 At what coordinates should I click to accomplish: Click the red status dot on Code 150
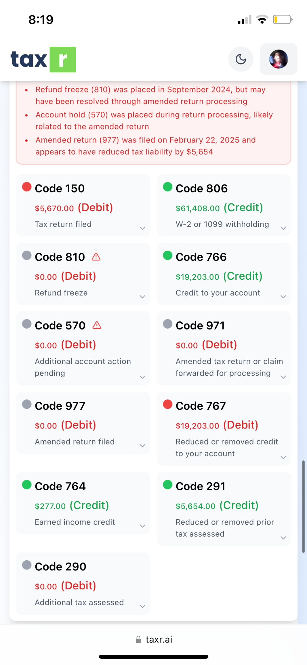(x=27, y=187)
